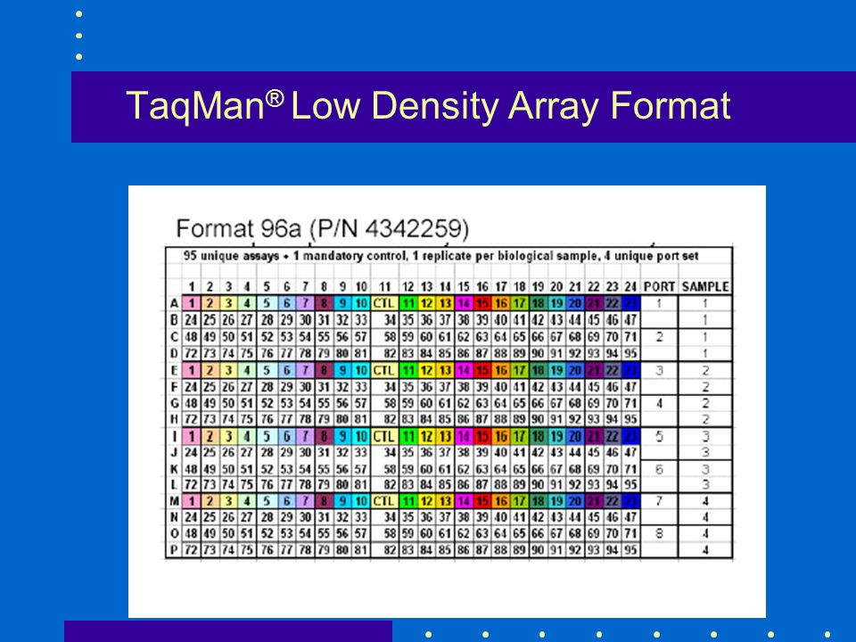Screen dimensions: 856x642
Task: Click row label K
Action: click(174, 469)
